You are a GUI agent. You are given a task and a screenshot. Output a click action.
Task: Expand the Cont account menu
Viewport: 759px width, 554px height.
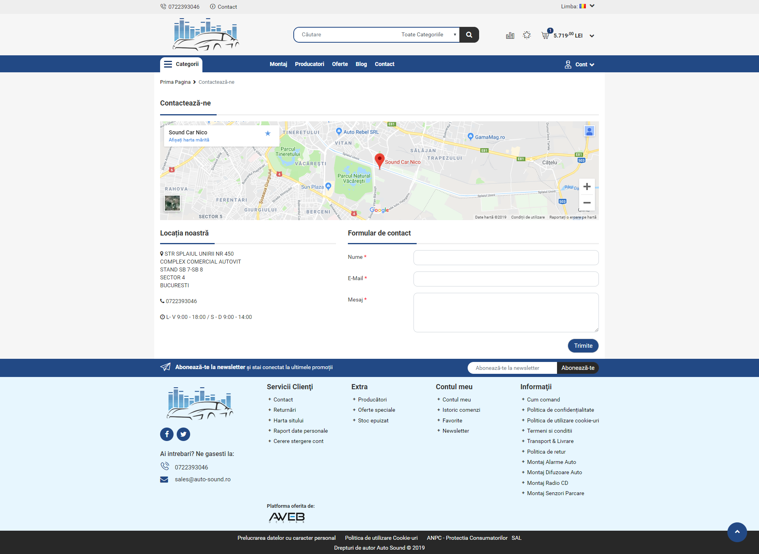(580, 64)
